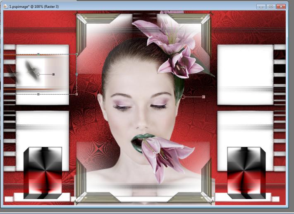
Task: Click the rotation arm handle beside the bird
Action: [x=53, y=74]
